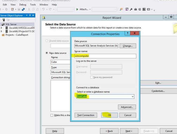
Task: Open the Debug menu
Action: coord(23,5)
